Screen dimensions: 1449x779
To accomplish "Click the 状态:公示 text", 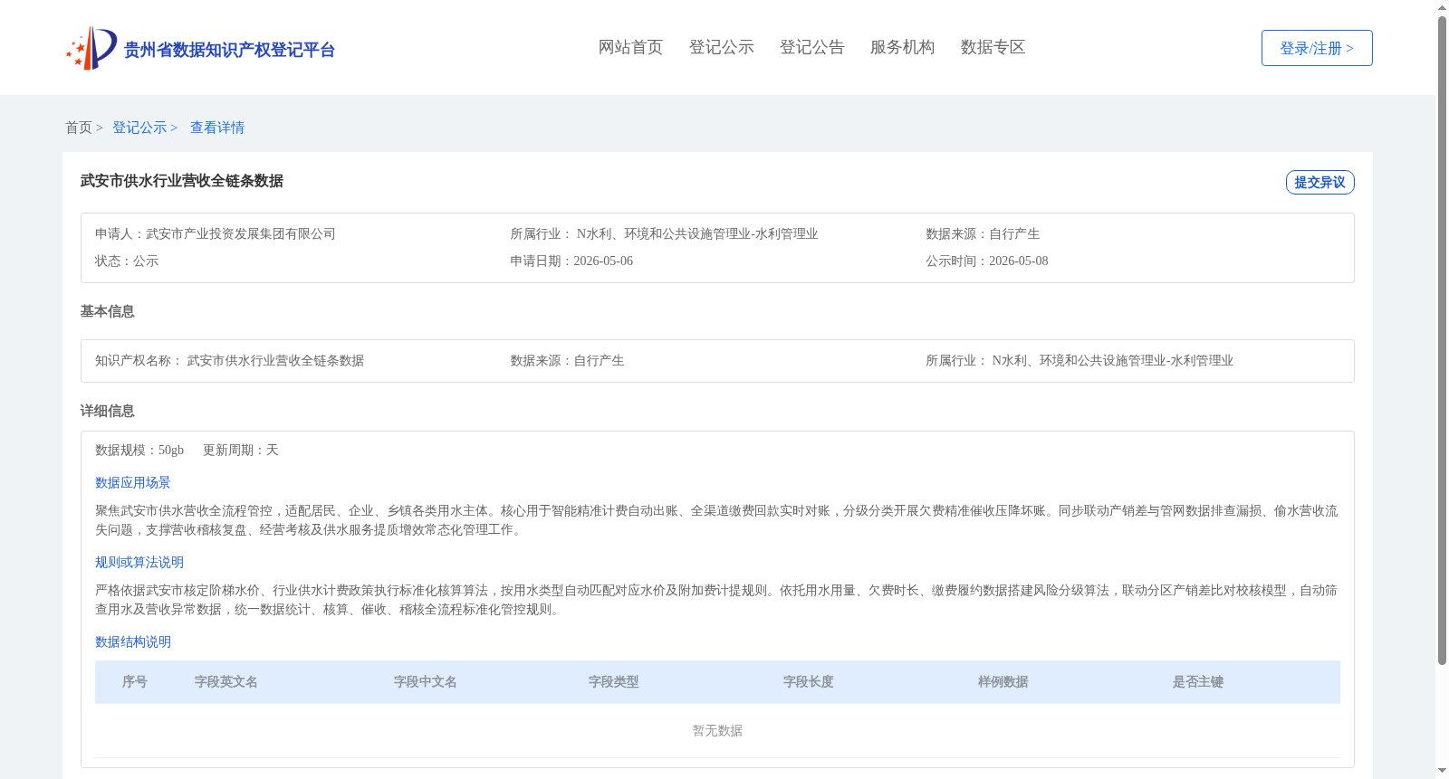I will pyautogui.click(x=127, y=261).
